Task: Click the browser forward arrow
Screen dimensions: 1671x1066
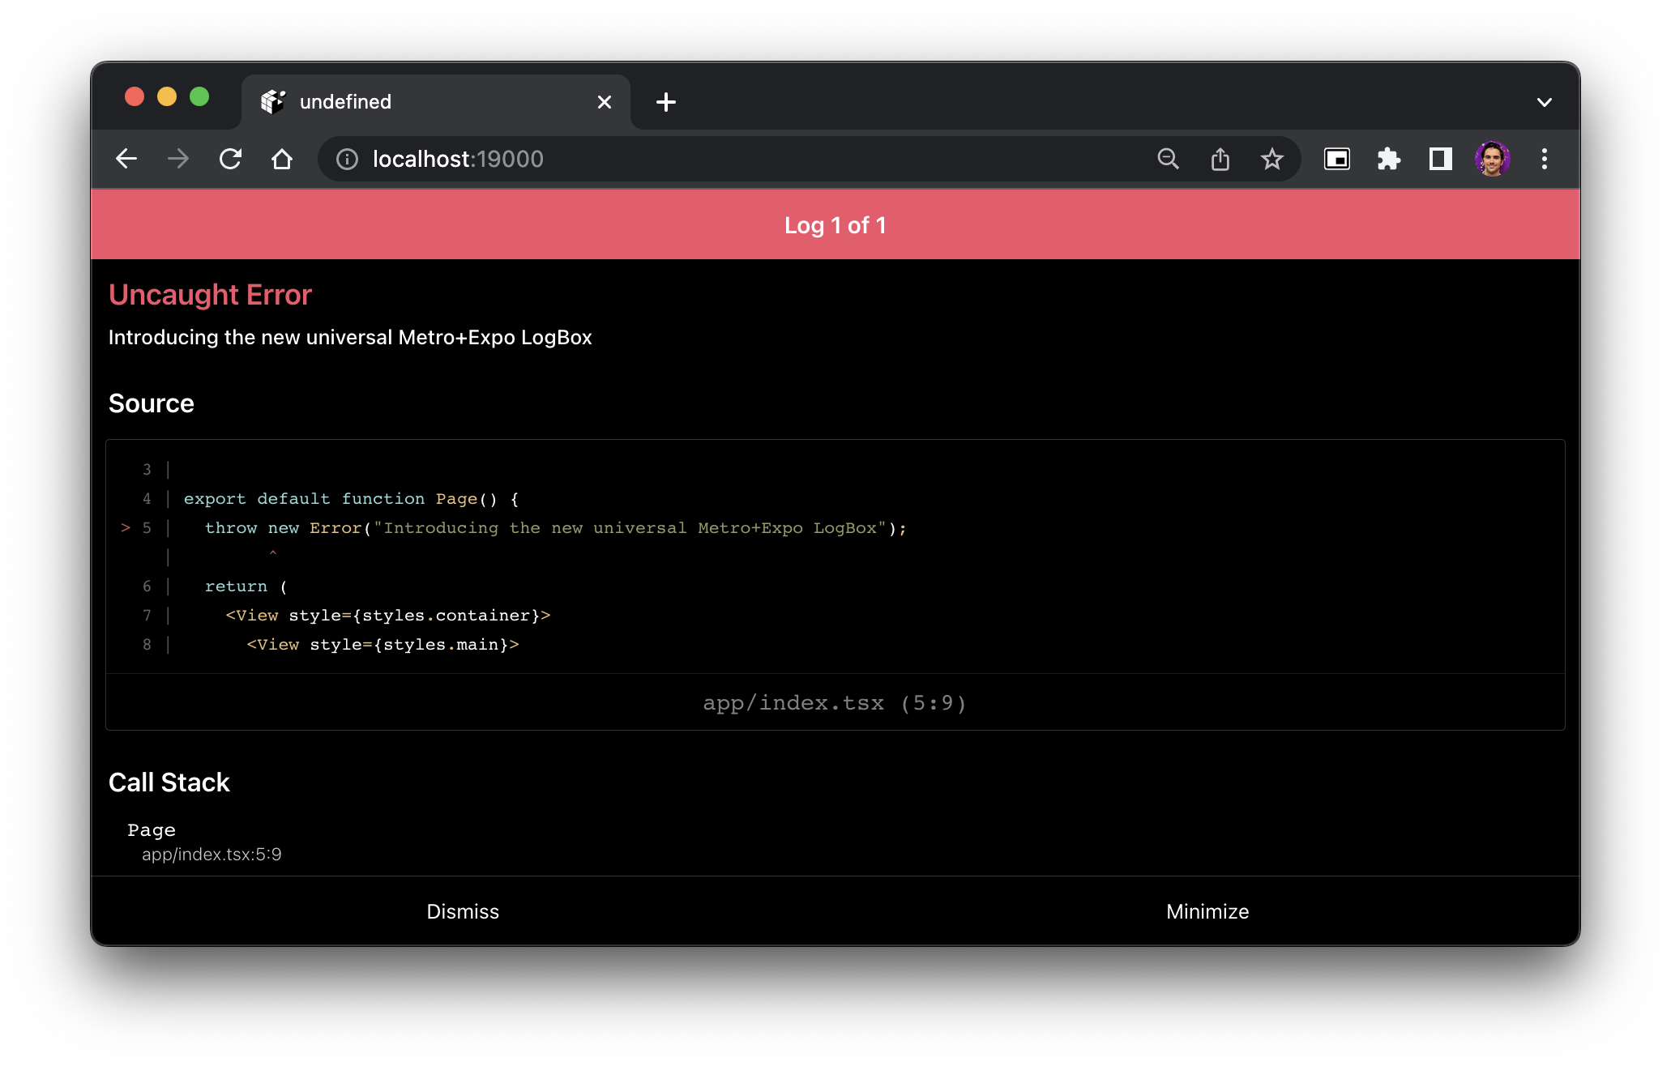Action: pyautogui.click(x=178, y=159)
